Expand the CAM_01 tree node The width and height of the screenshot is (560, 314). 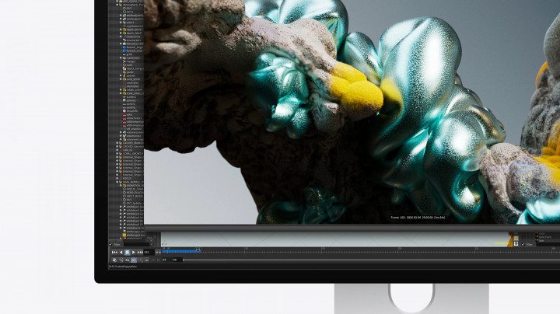coord(117,150)
